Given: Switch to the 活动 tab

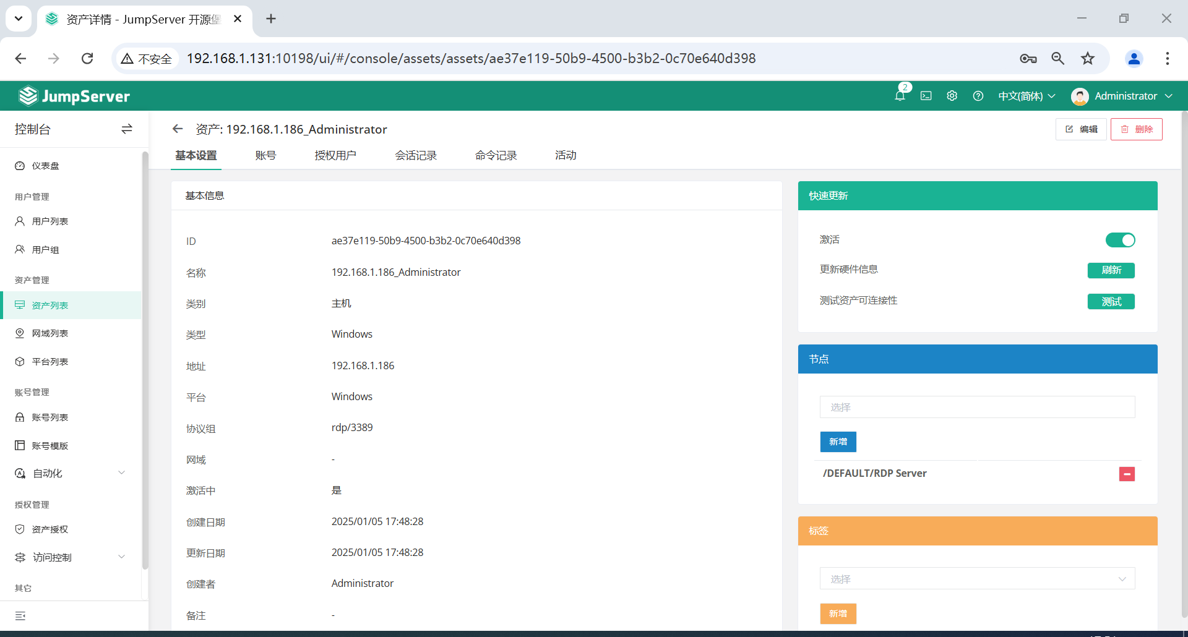Looking at the screenshot, I should click(566, 155).
